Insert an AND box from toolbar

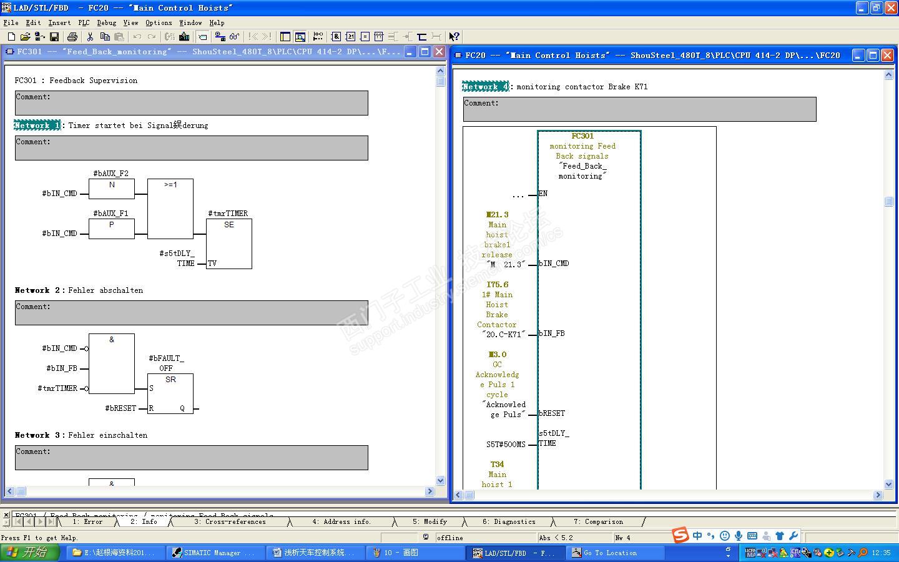tap(336, 37)
